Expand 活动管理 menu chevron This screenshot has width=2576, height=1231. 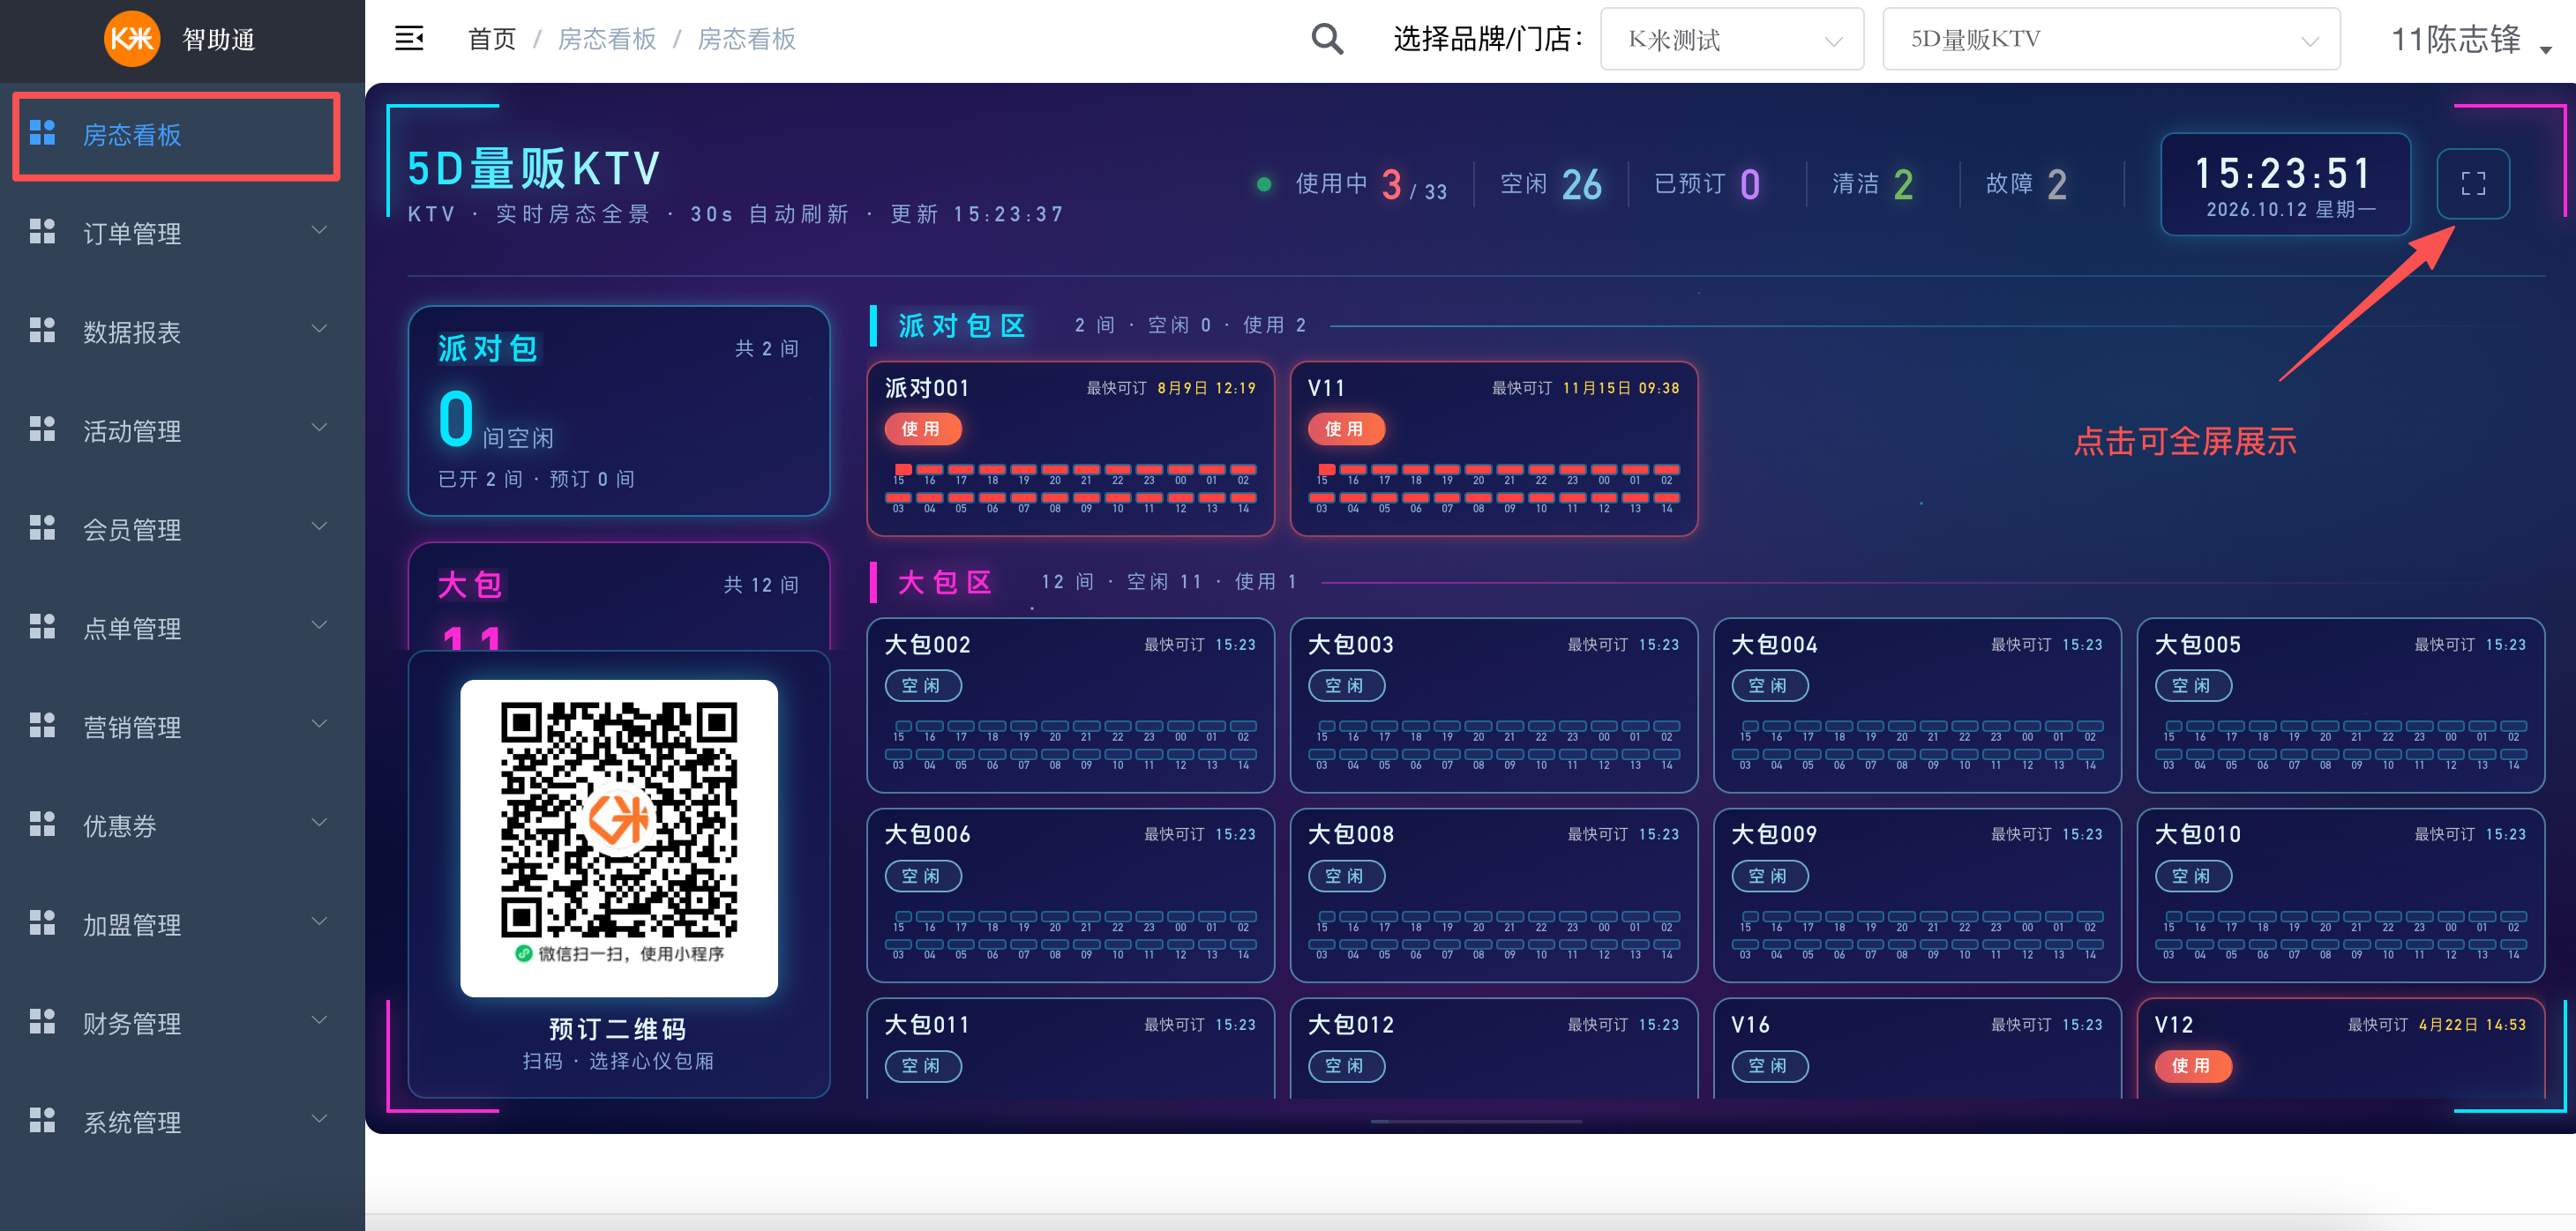click(319, 428)
